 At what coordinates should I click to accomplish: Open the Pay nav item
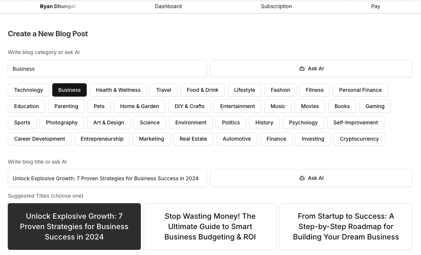click(376, 6)
